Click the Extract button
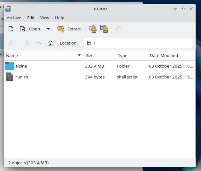This screenshot has width=201, height=171. [x=69, y=29]
